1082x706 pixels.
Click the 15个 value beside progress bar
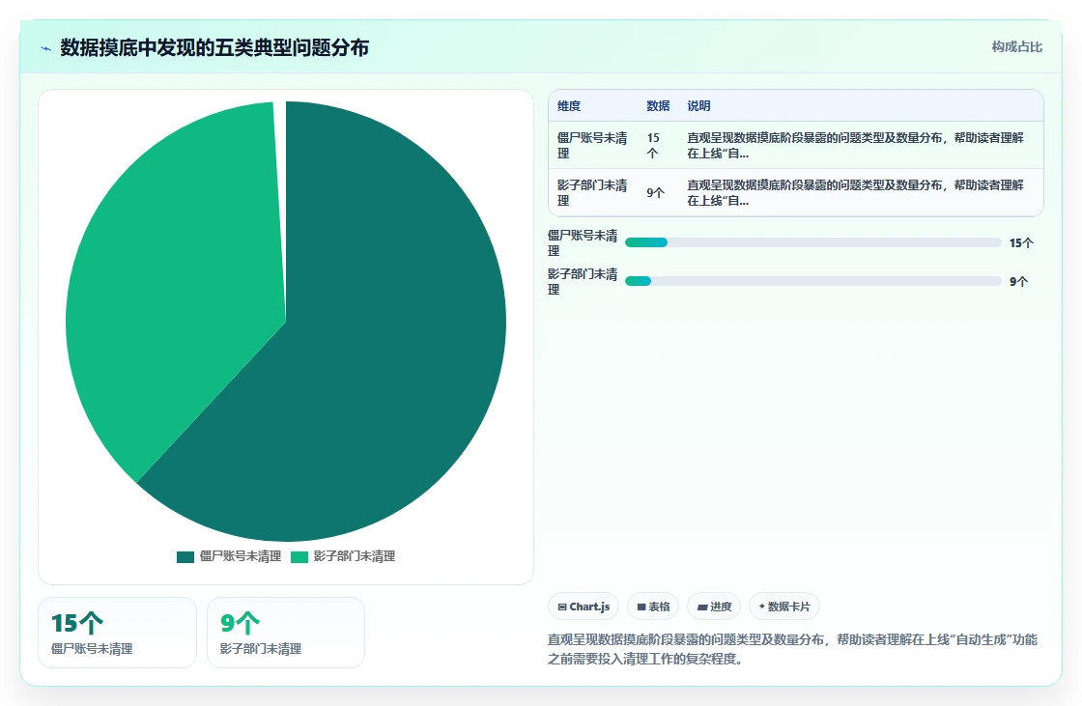1021,243
